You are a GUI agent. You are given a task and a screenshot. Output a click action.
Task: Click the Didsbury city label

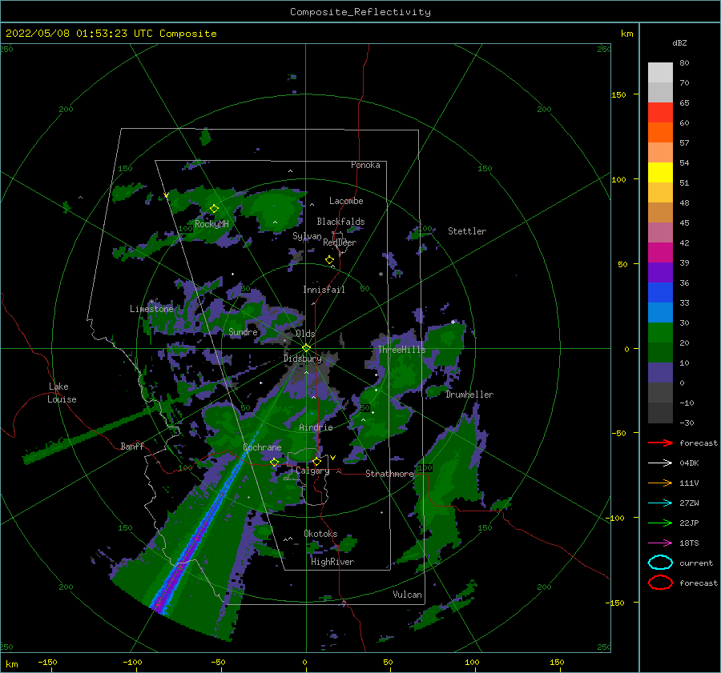coord(303,359)
